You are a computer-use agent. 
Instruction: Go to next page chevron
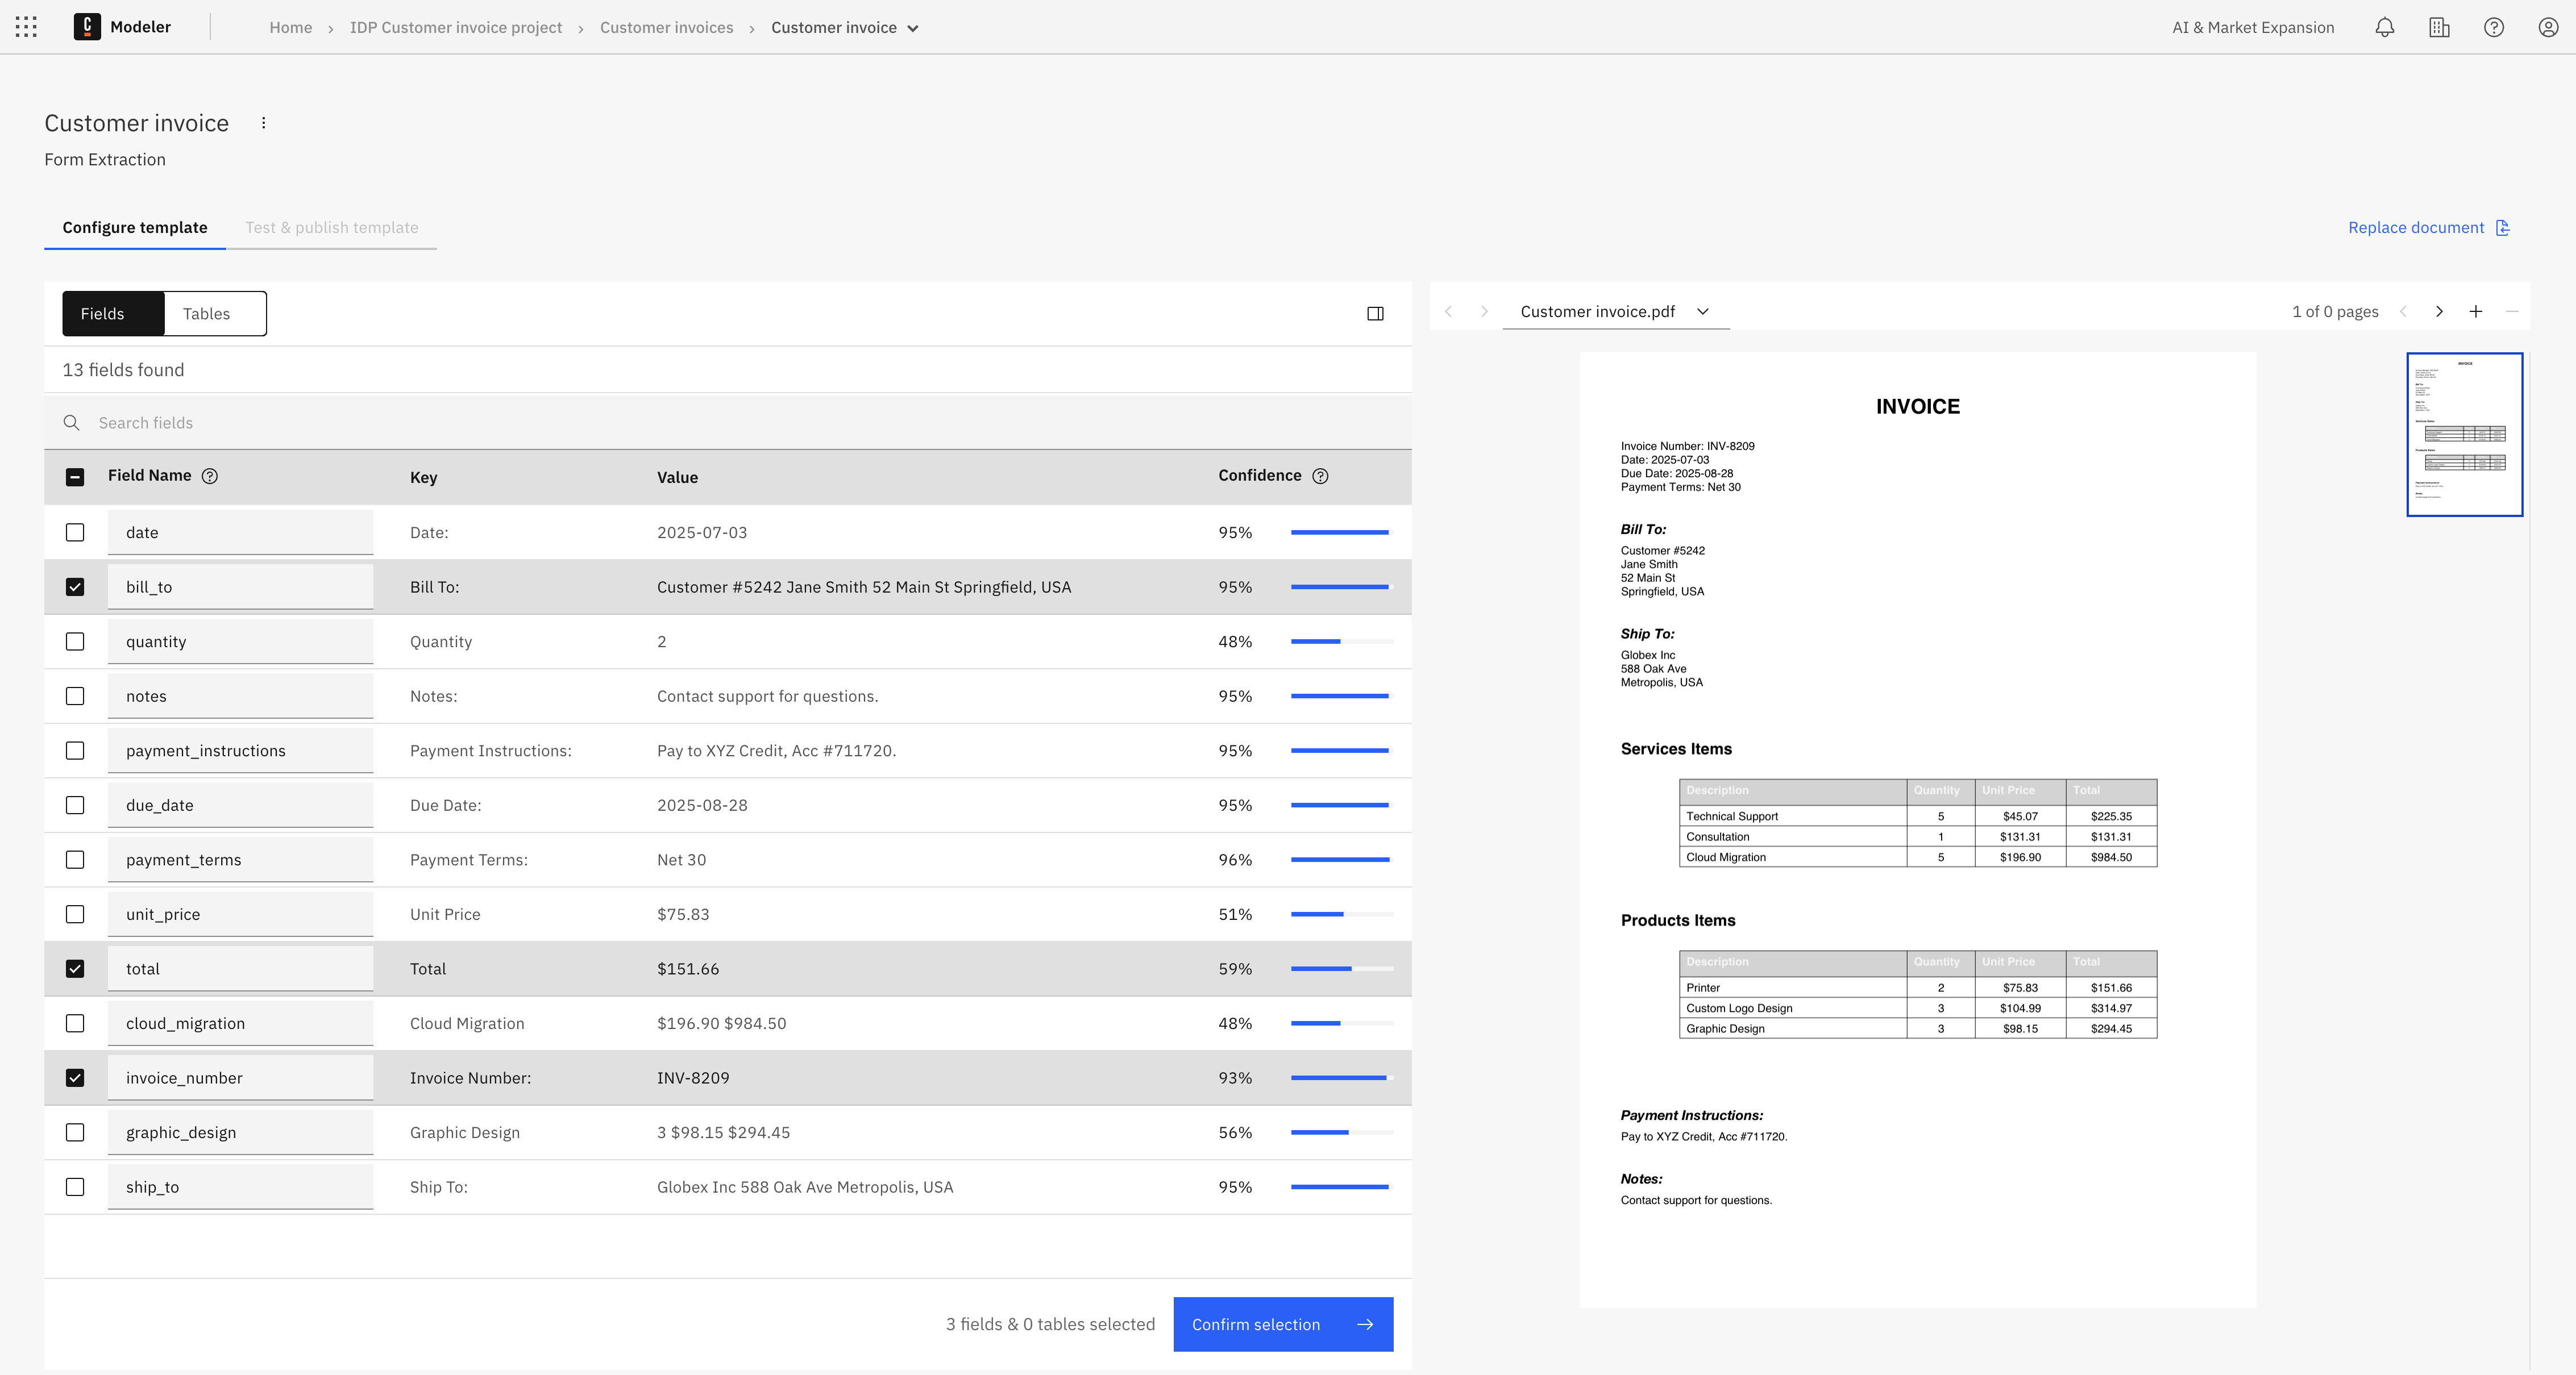2439,312
